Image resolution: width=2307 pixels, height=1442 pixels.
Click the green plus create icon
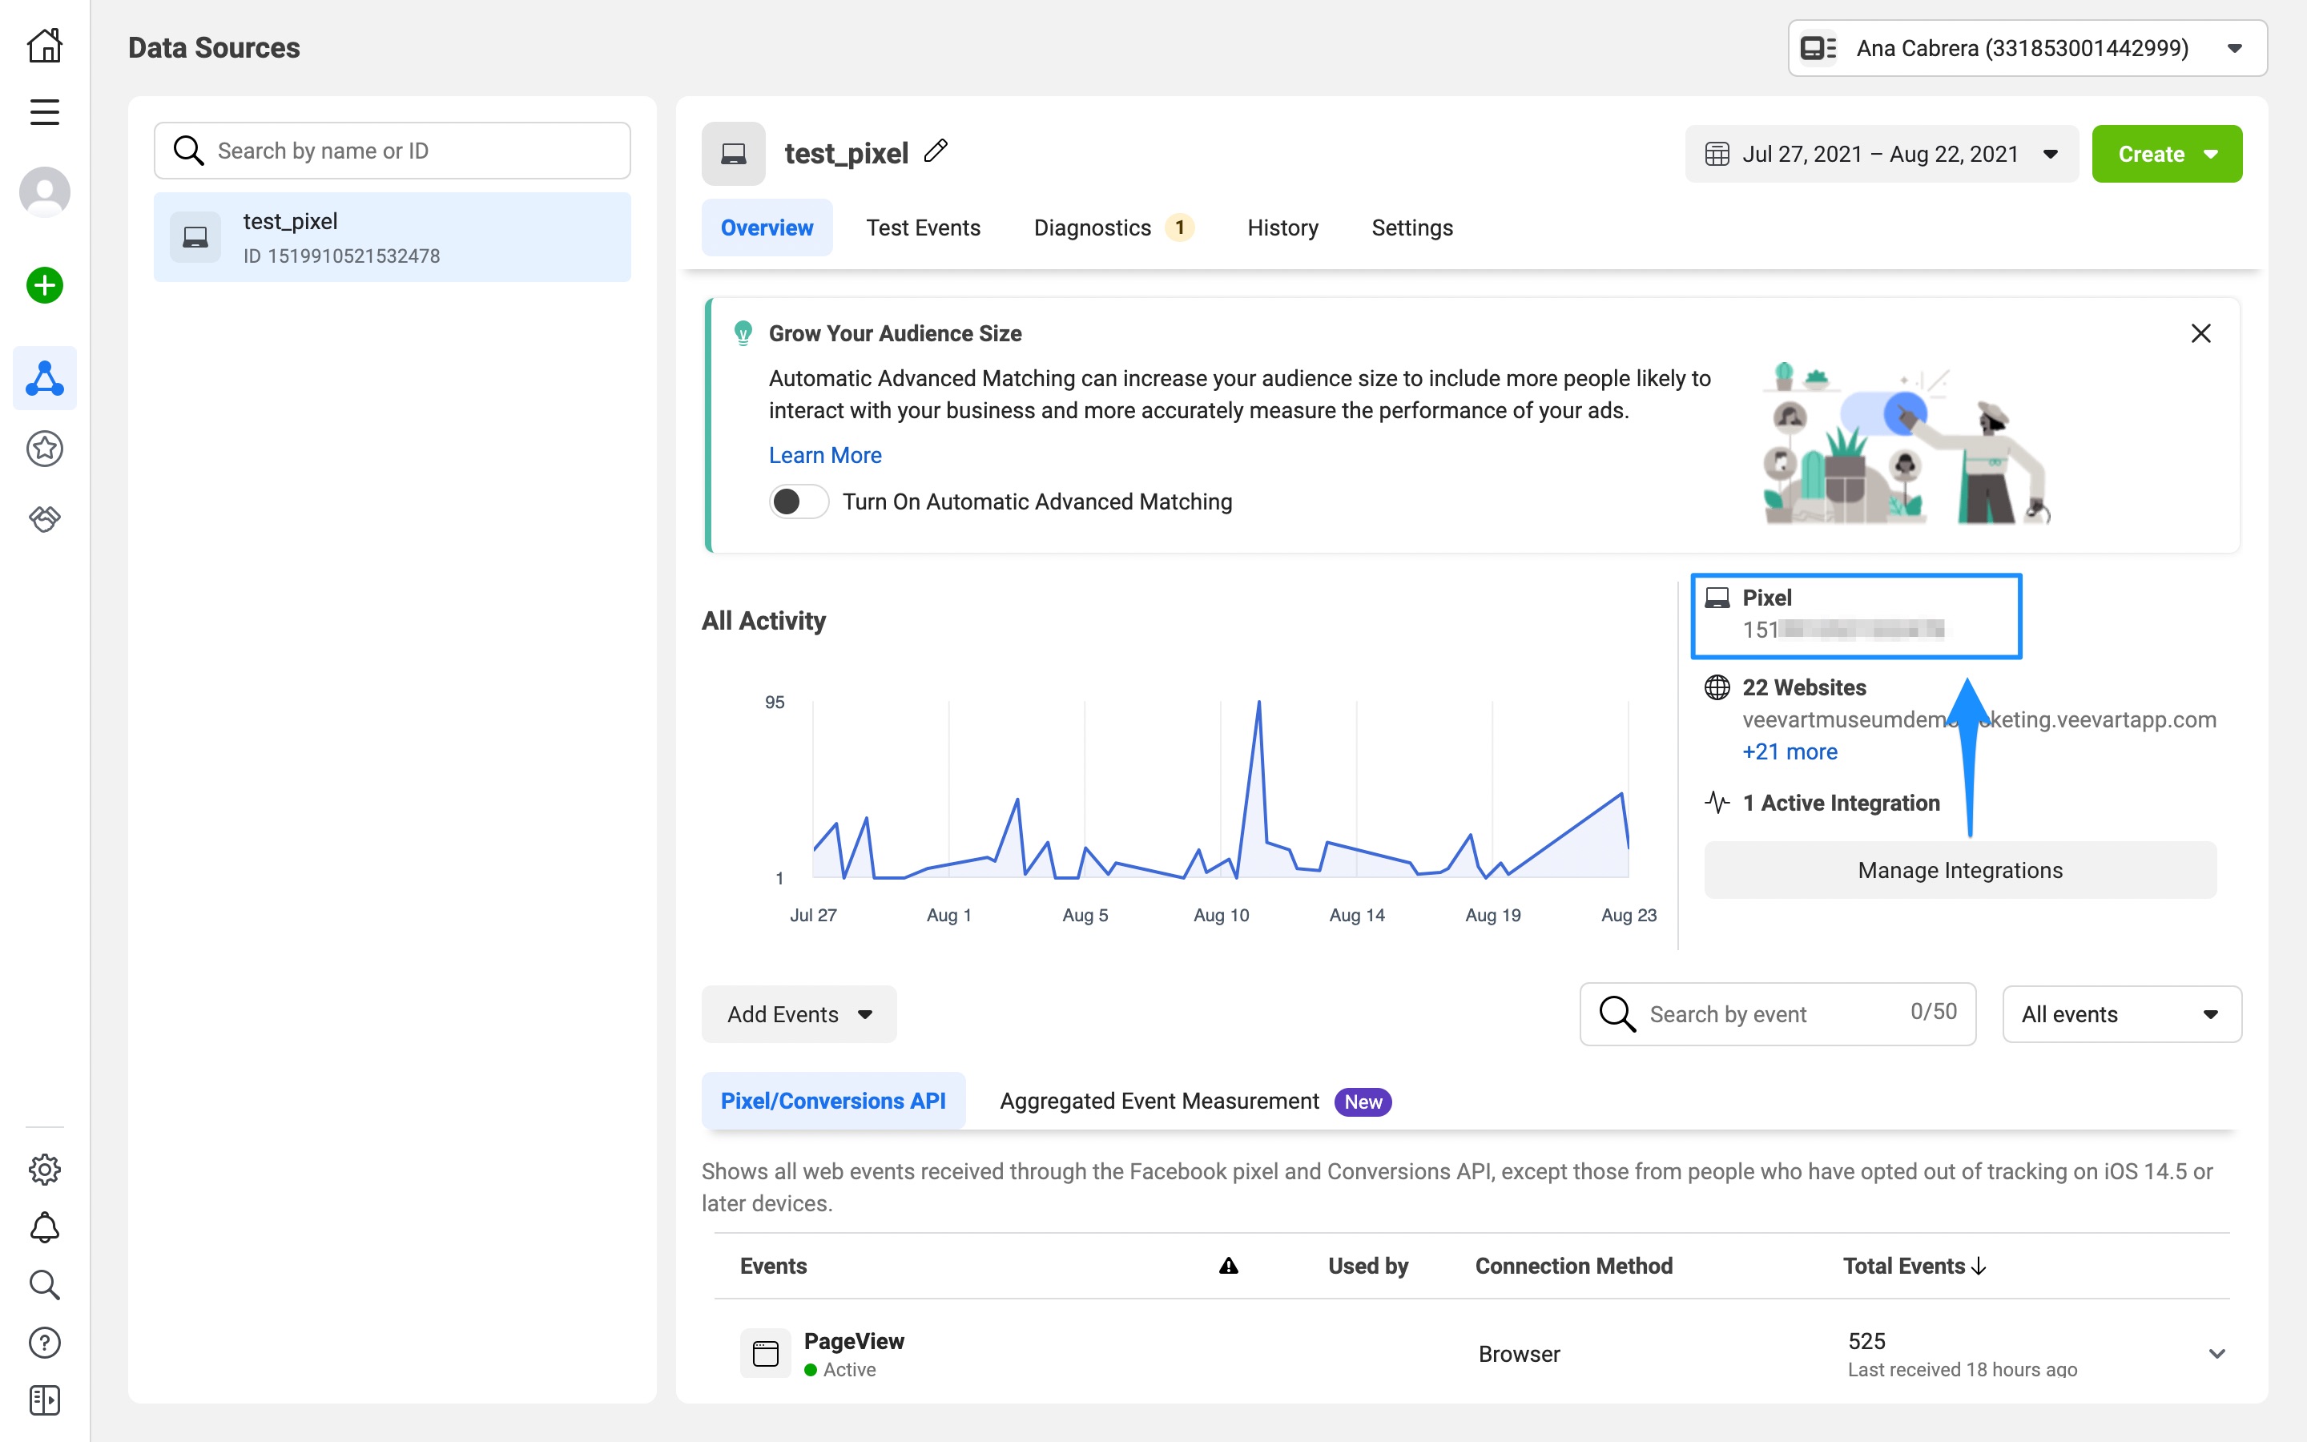(x=44, y=285)
